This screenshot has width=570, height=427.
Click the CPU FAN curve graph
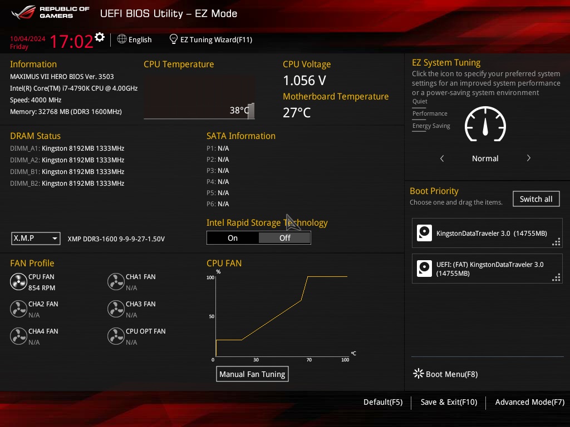[282, 316]
